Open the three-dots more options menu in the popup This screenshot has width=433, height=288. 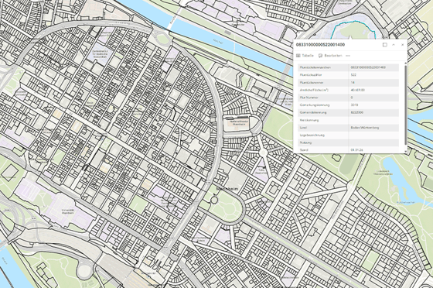point(348,56)
